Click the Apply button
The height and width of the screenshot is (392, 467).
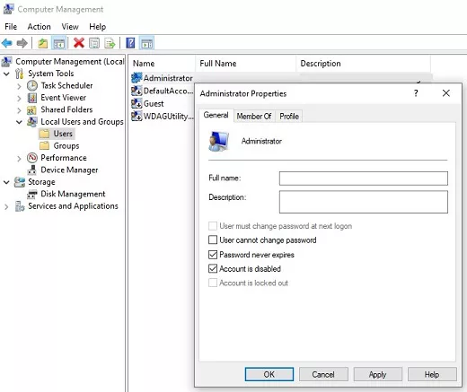tap(377, 374)
